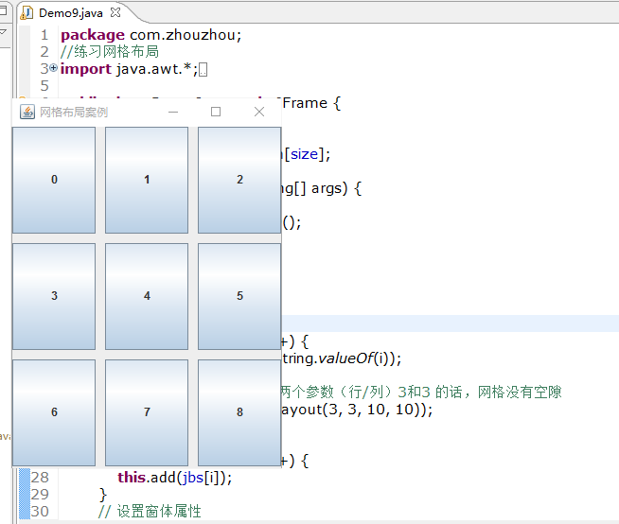Click the Java coffee cup icon in dialog title

point(27,112)
